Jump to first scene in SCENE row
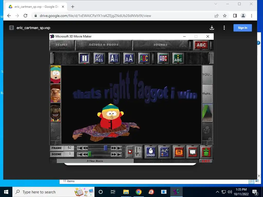This screenshot has width=263, height=197. 80,154
